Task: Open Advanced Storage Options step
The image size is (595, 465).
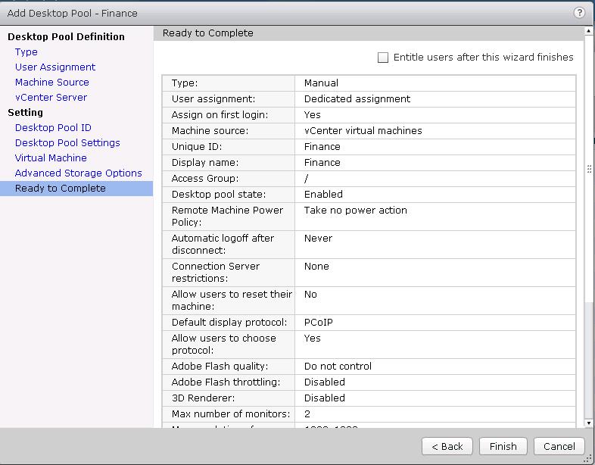Action: pos(78,173)
